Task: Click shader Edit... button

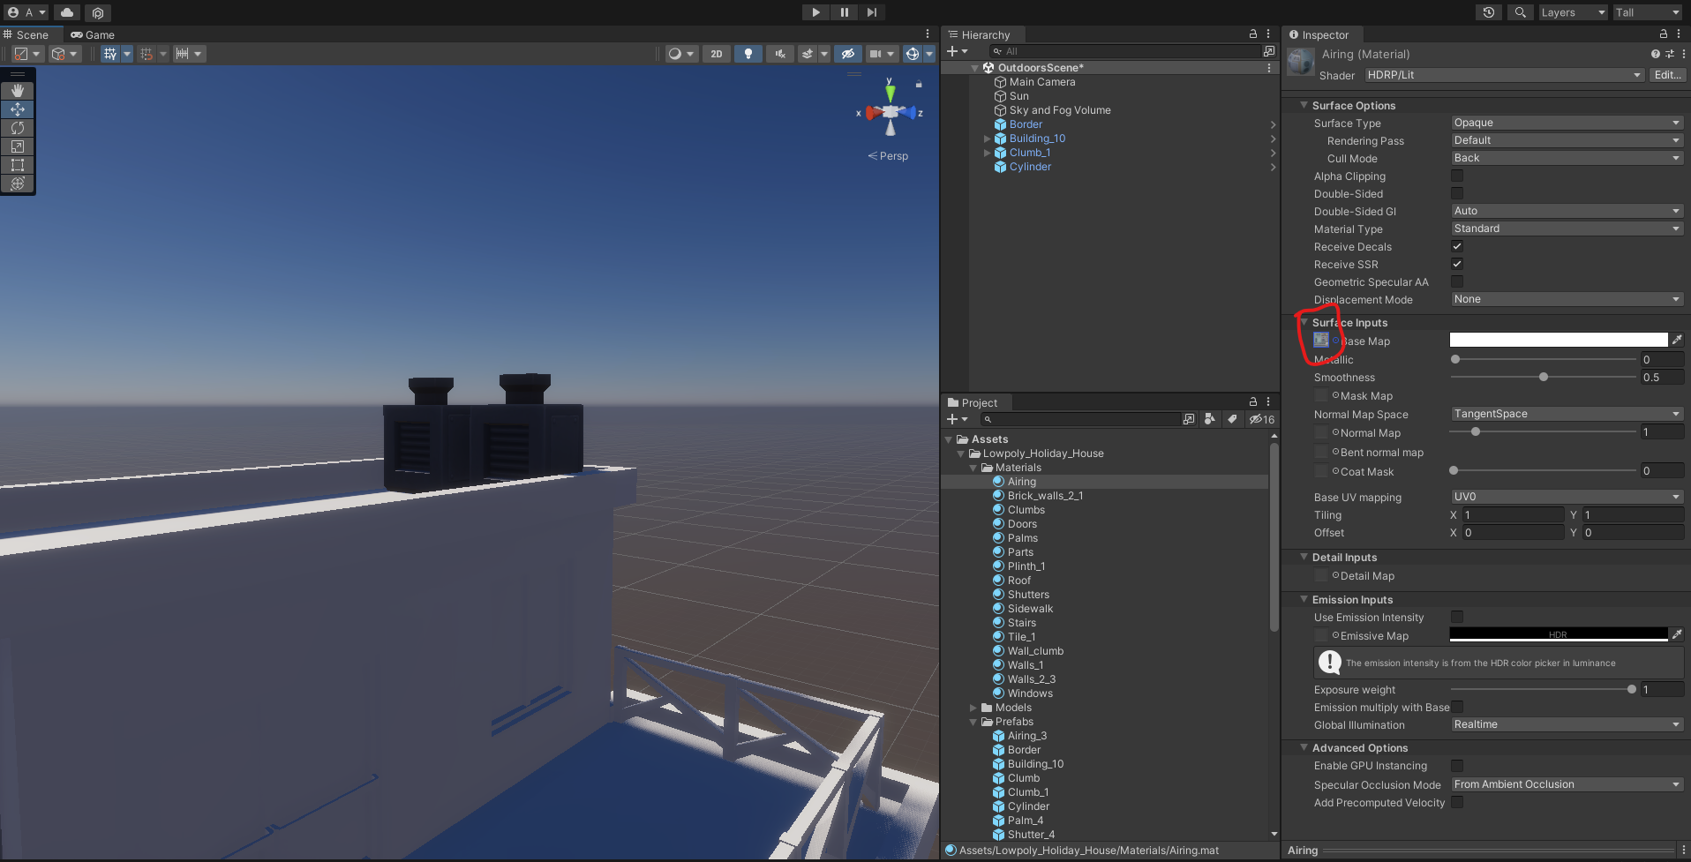Action: click(x=1667, y=75)
